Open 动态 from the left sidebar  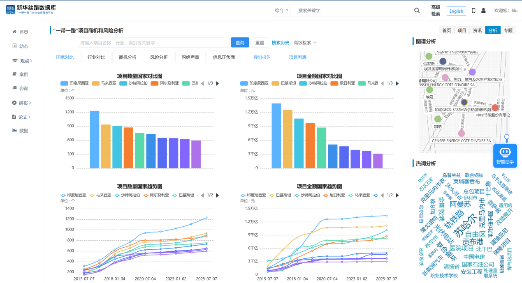coord(21,46)
